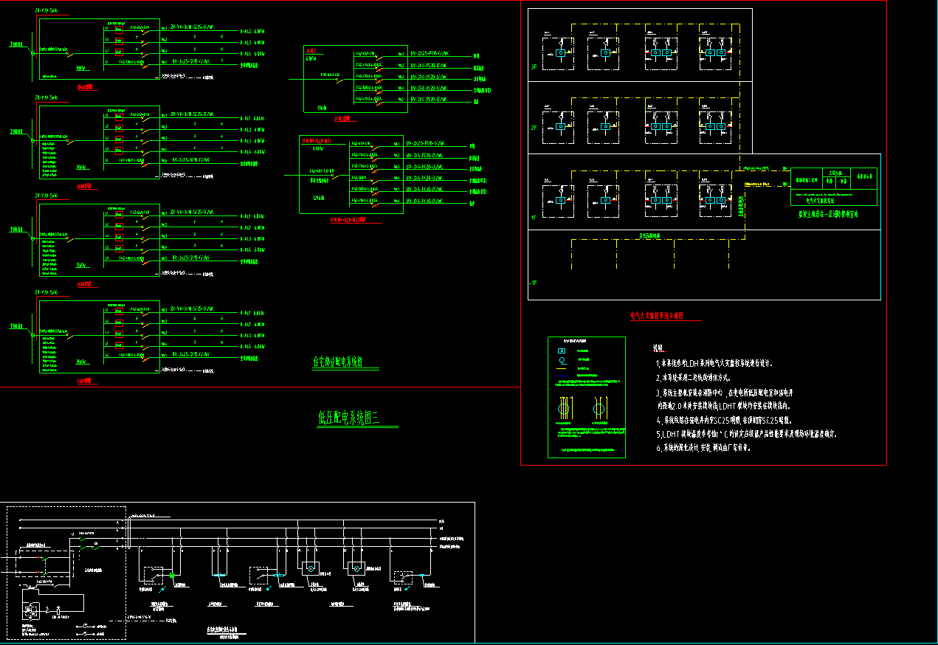Select the 住宅楼分配电系统图 title text
The height and width of the screenshot is (645, 938).
(337, 362)
